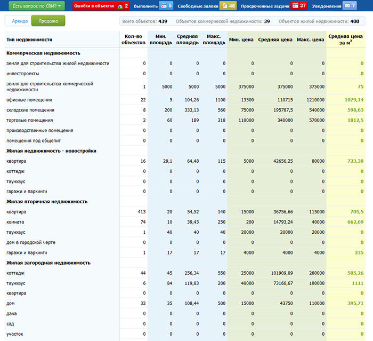Image resolution: width=373 pixels, height=341 pixels.
Task: Click 'Объектов жилой недвижимости: 400' summary
Action: [319, 21]
